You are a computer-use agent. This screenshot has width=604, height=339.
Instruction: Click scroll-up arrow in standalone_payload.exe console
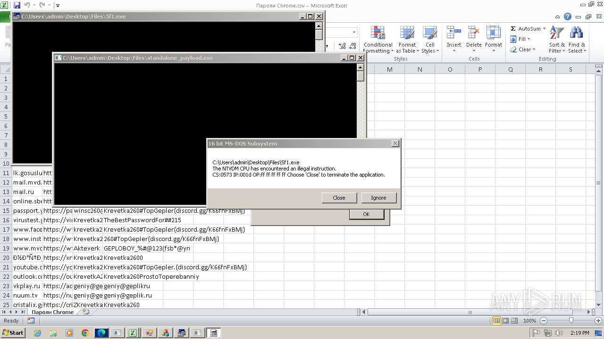[361, 67]
